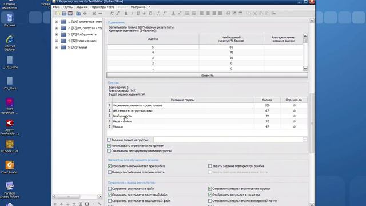Enable 'Задания только из группы' checkbox
The image size is (366, 206).
point(109,140)
